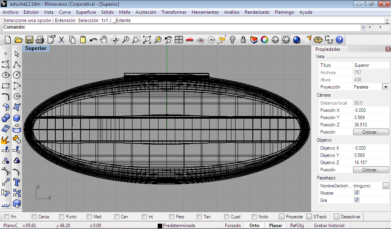The image size is (391, 229).
Task: Toggle Orto mode in status bar
Action: point(254,226)
